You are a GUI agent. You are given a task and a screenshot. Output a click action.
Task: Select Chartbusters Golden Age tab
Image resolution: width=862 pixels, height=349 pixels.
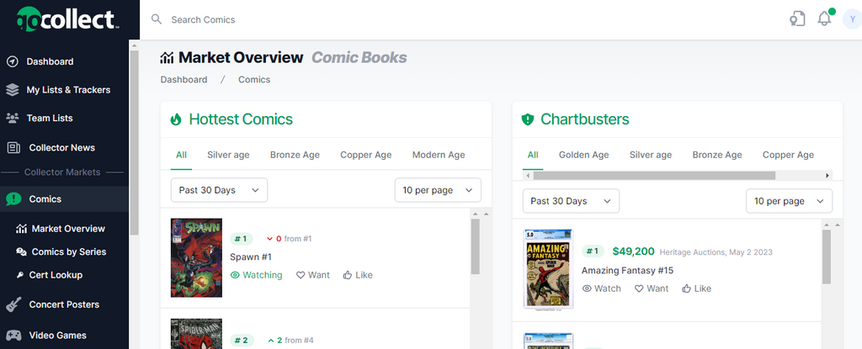tap(584, 155)
